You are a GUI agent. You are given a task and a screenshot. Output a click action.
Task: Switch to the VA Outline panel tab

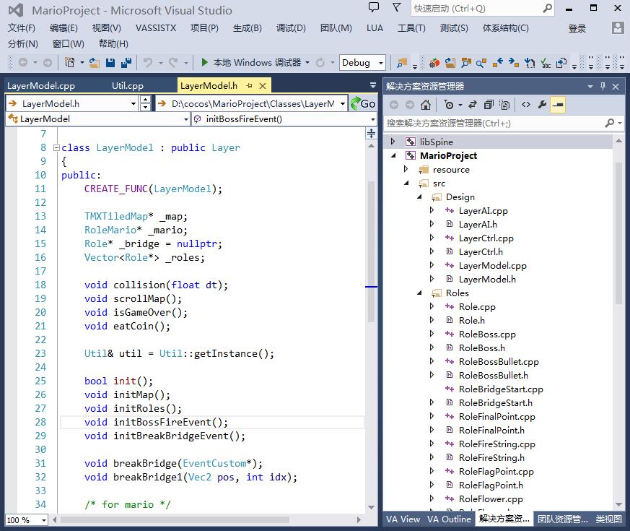click(449, 519)
